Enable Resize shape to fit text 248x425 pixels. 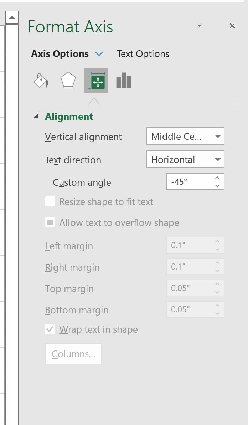pos(50,201)
